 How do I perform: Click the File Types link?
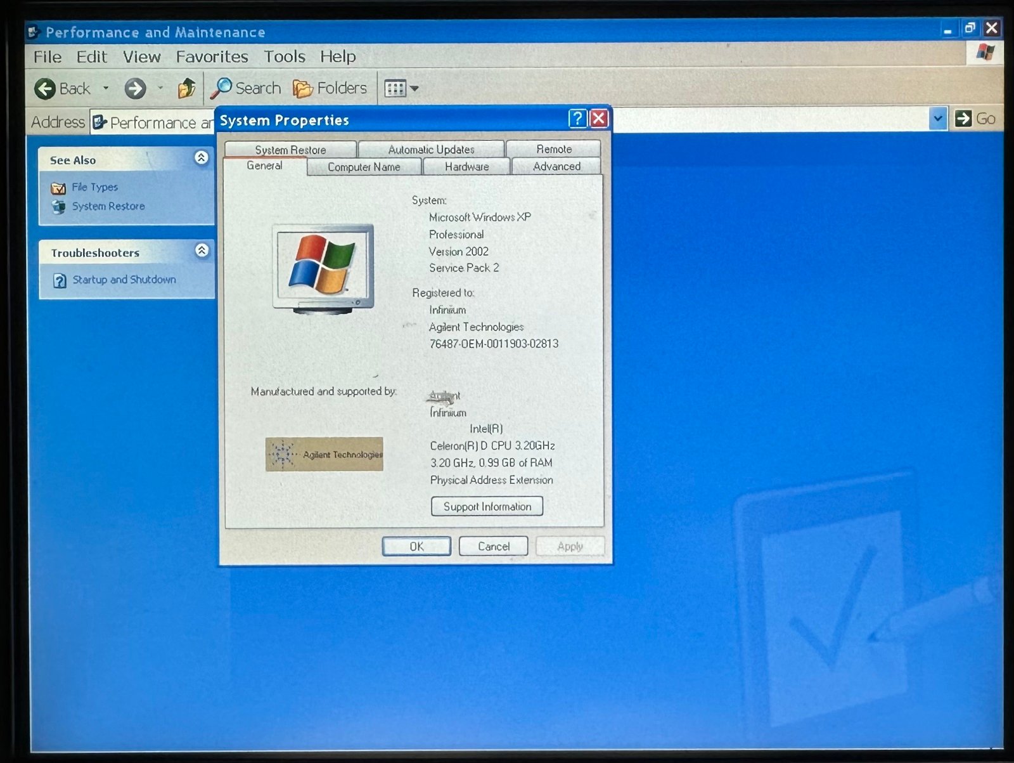[x=95, y=187]
